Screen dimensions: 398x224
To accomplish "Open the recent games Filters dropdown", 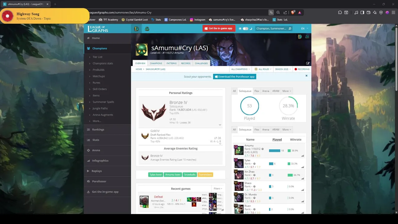I will click(218, 189).
